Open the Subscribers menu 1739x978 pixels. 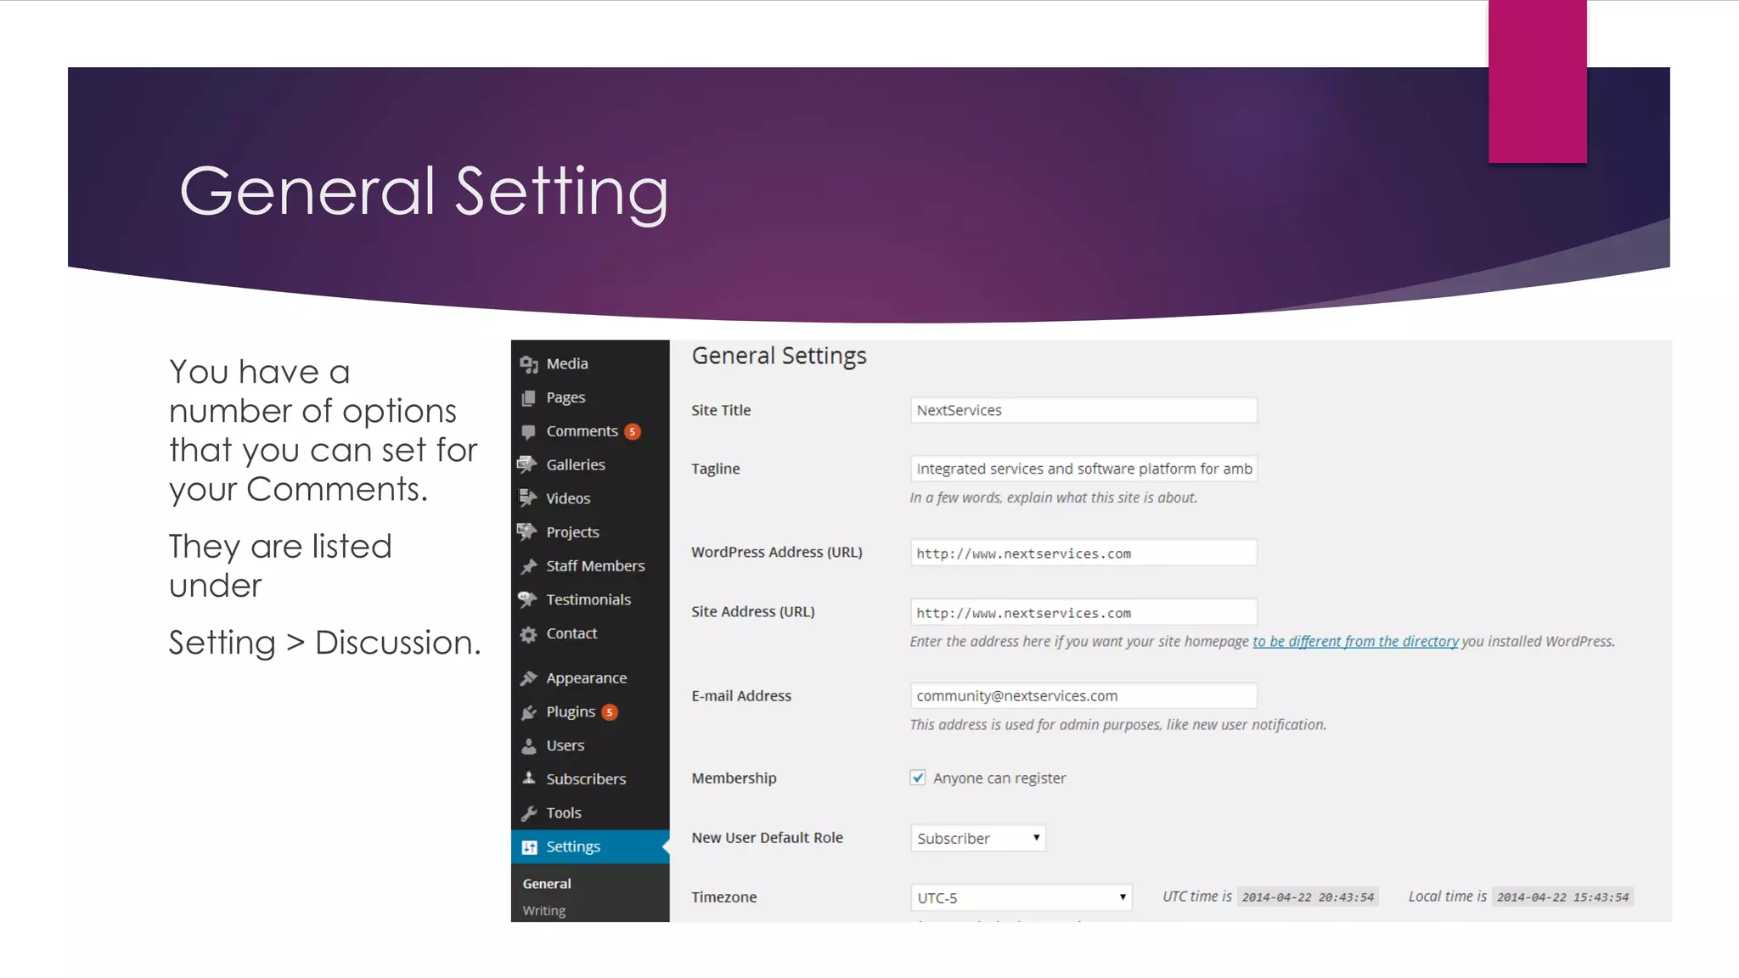(590, 779)
